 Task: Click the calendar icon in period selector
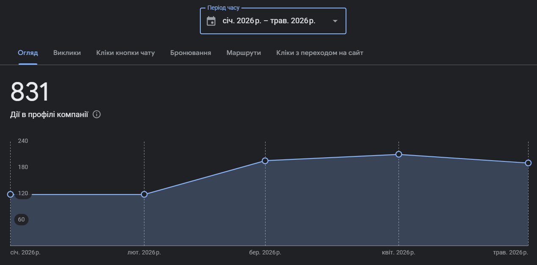[211, 21]
